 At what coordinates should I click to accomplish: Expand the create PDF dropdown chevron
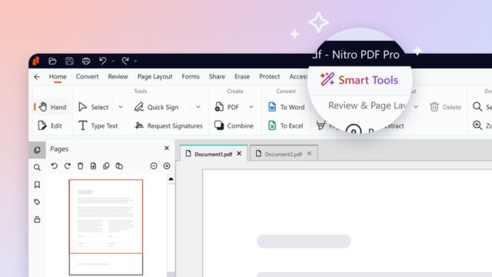click(251, 107)
